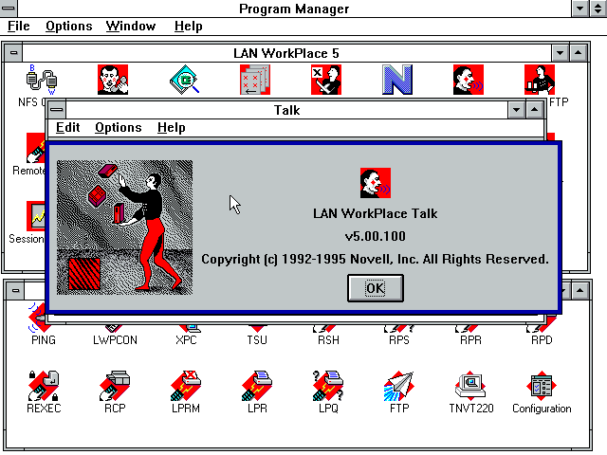Select the LPRM printer icon

coord(186,386)
